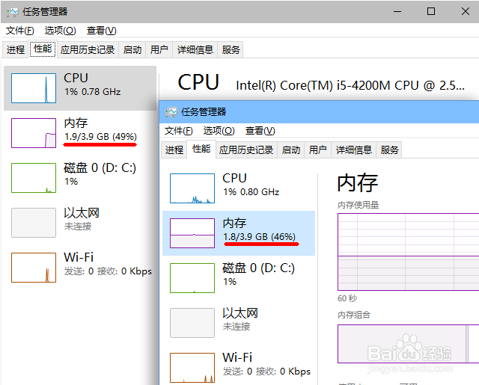The height and width of the screenshot is (385, 479).
Task: Open 服务 tab in front window
Action: (x=389, y=150)
